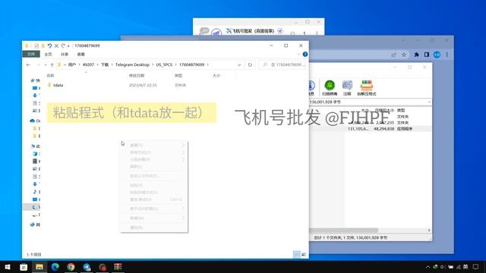Sort by the 修改日期 column header
This screenshot has width=486, height=273.
click(137, 76)
